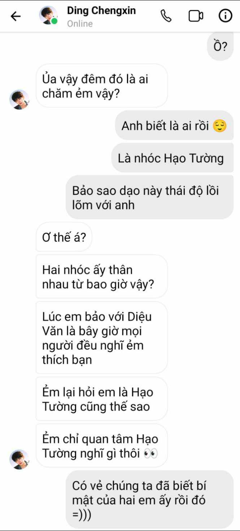The image size is (240, 531).
Task: Select the 'Ủa vậy đêm đó là ai' message
Action: pos(102,86)
